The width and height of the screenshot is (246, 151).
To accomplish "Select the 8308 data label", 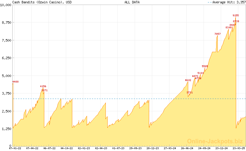I will 228,27.
